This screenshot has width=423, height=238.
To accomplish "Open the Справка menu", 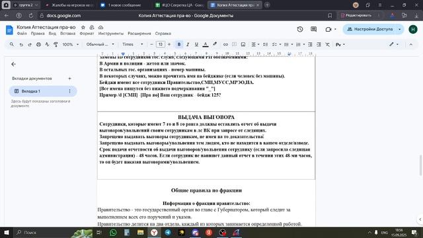I will click(163, 34).
